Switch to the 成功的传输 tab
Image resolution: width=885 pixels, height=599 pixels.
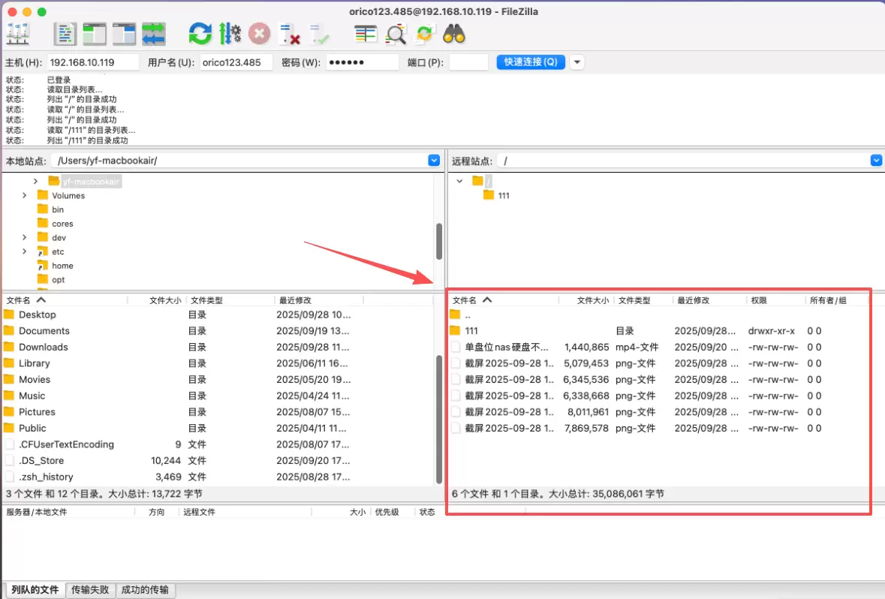(x=145, y=590)
